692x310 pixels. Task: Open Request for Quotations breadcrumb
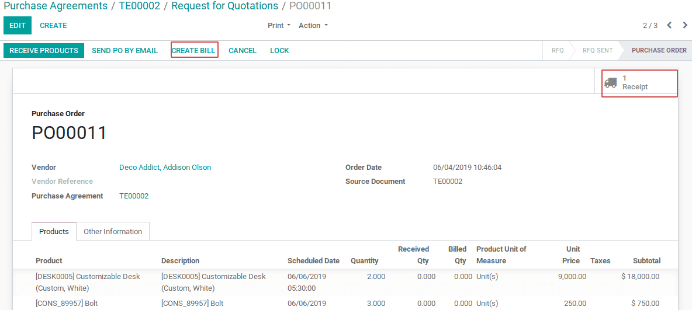tap(225, 6)
